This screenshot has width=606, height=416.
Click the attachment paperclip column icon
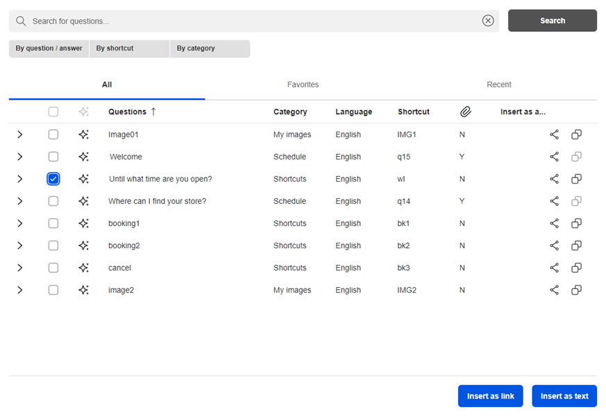[x=465, y=112]
